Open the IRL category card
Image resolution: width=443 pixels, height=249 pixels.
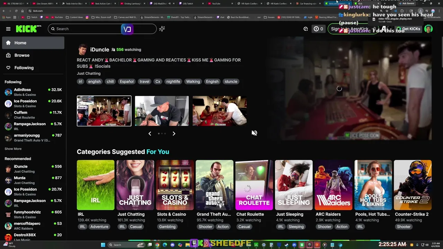[x=96, y=185]
